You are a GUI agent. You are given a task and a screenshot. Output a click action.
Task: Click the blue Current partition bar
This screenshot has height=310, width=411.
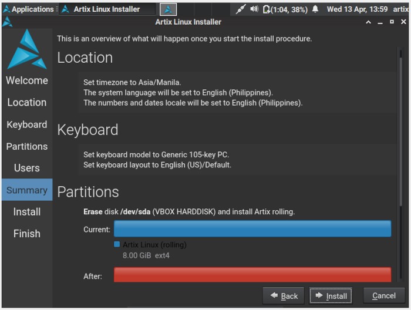point(252,229)
